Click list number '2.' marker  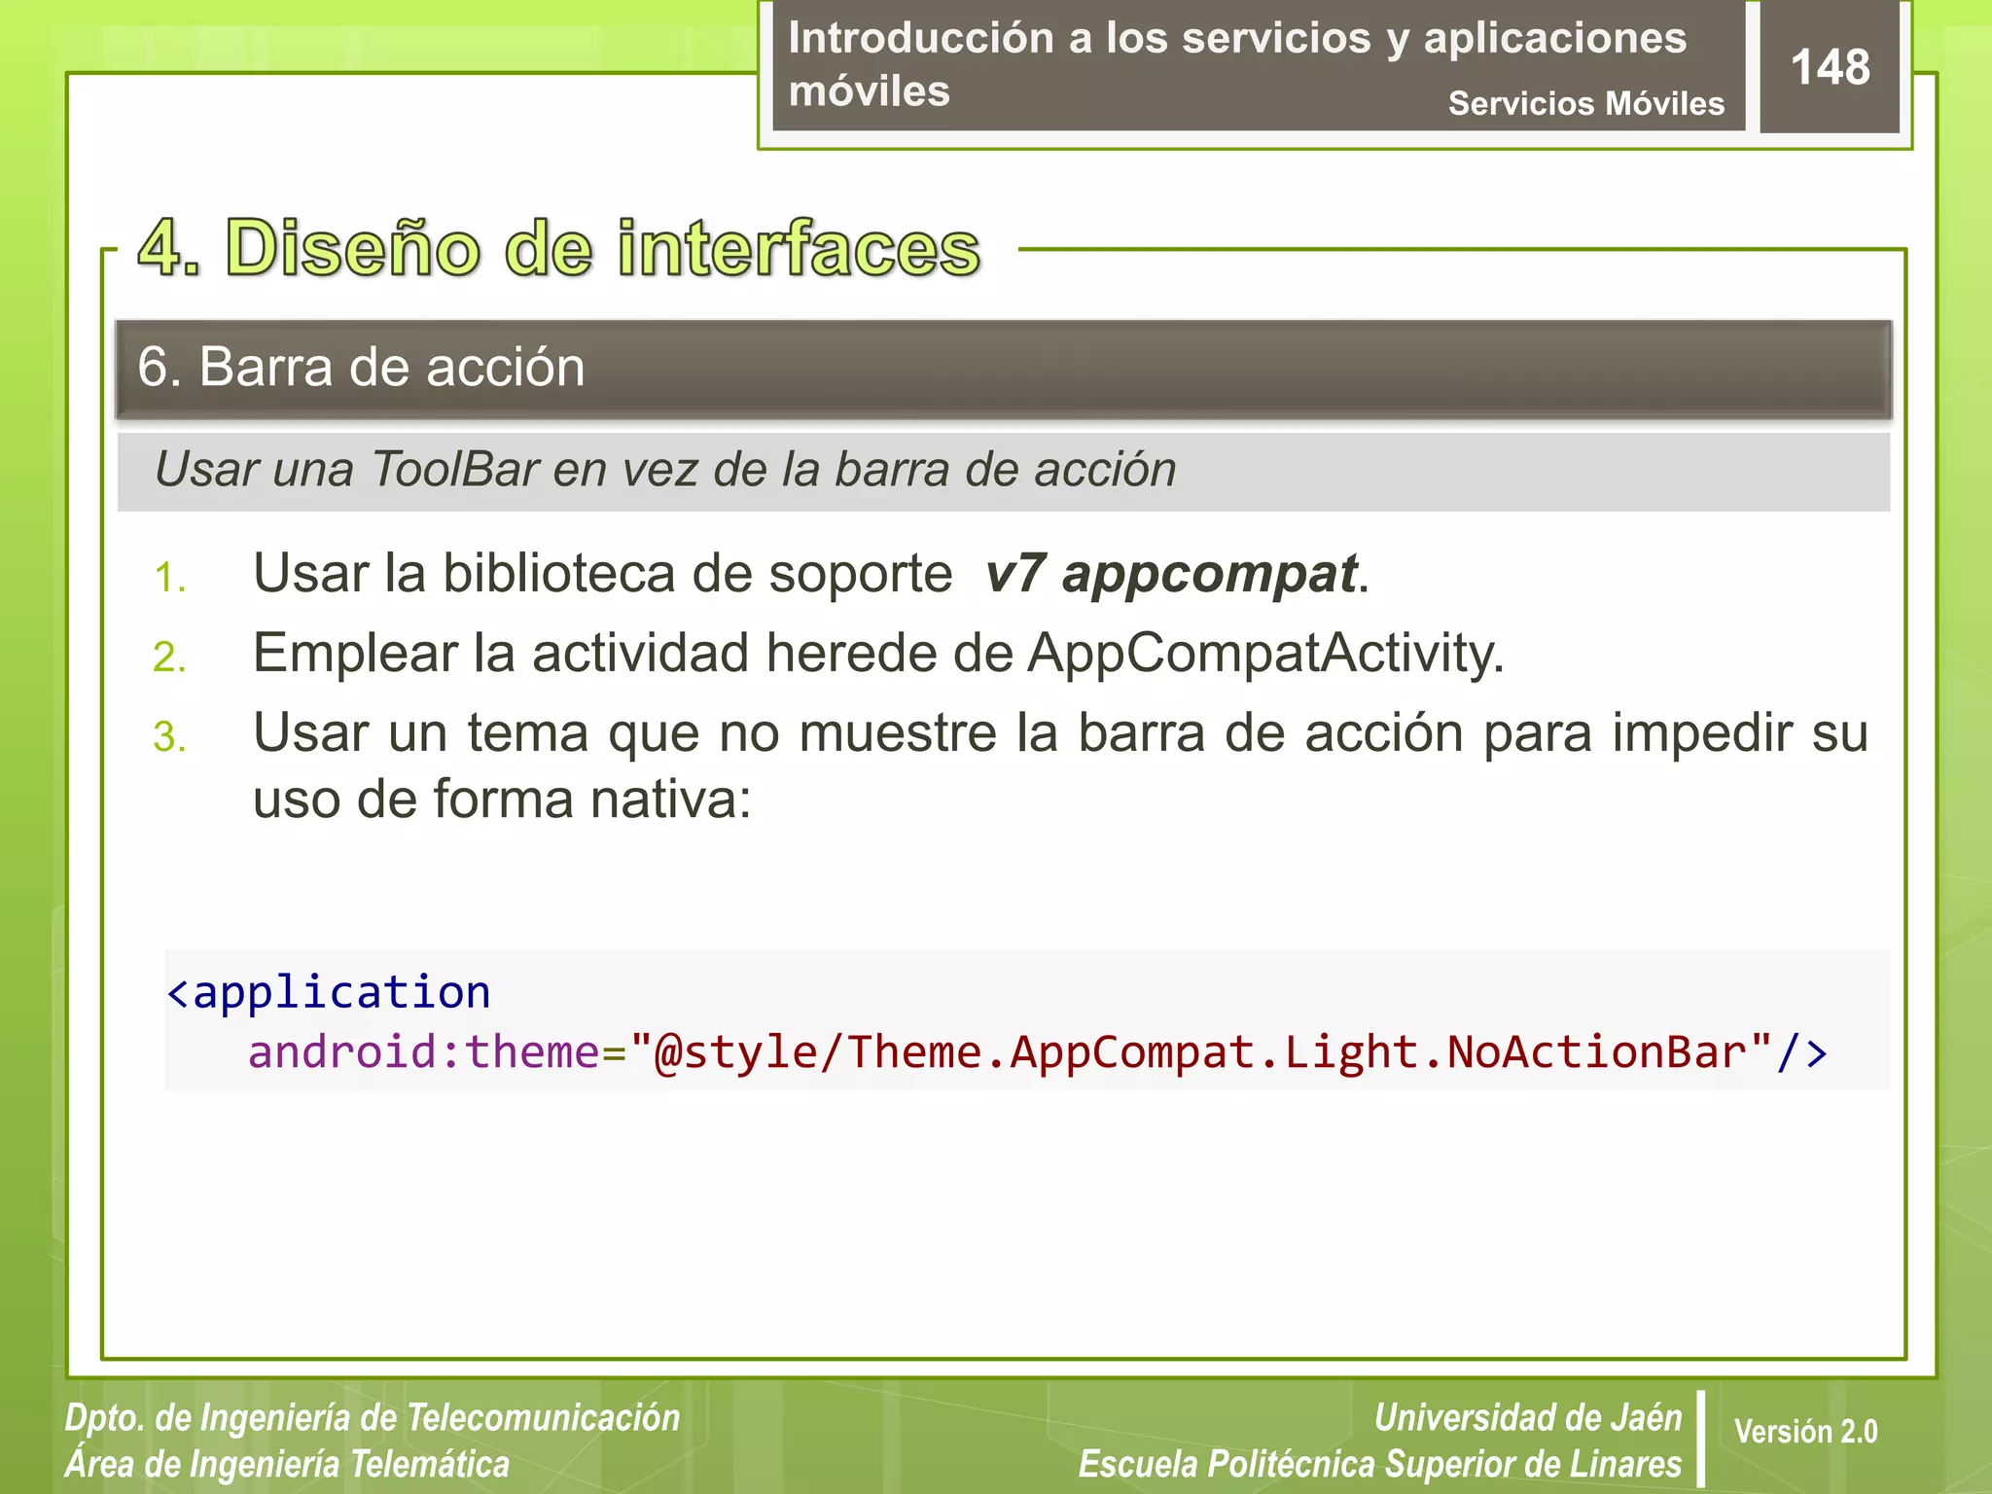pos(170,658)
